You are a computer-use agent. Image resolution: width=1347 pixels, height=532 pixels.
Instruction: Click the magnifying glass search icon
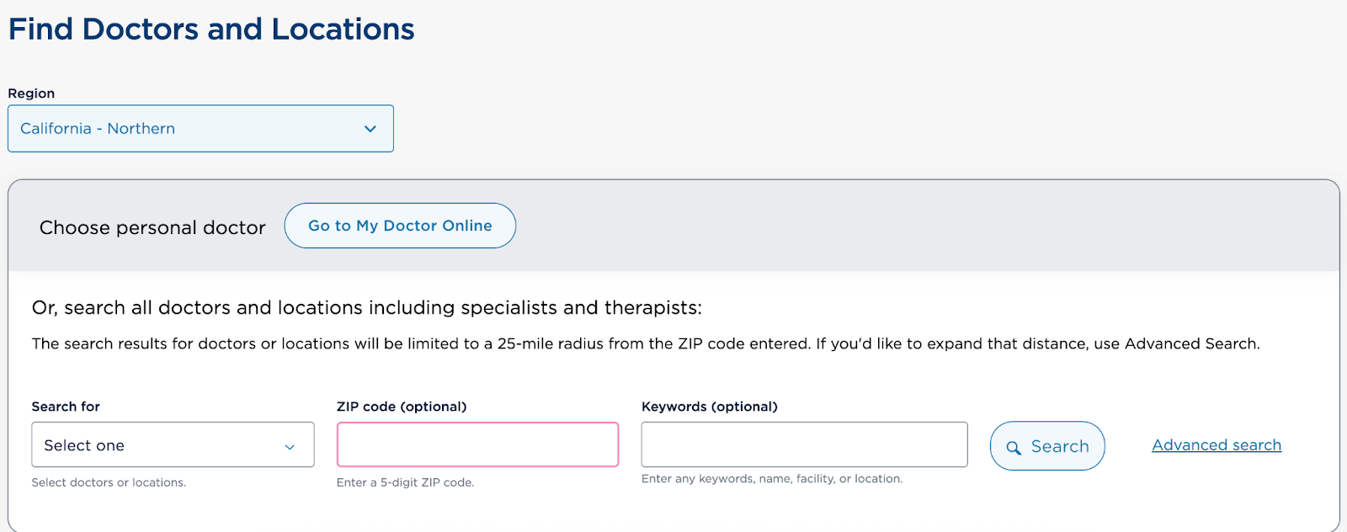1014,448
